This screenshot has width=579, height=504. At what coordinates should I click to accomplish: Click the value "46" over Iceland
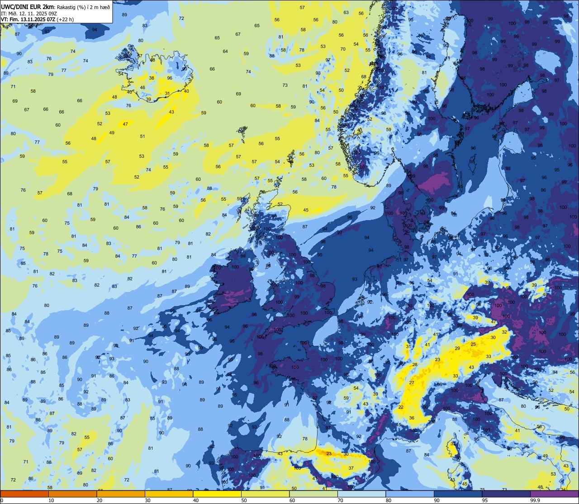pyautogui.click(x=142, y=88)
